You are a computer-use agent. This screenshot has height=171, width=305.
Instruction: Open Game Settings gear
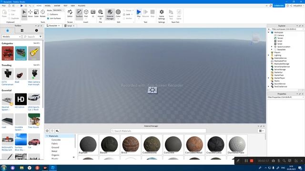pos(162,14)
